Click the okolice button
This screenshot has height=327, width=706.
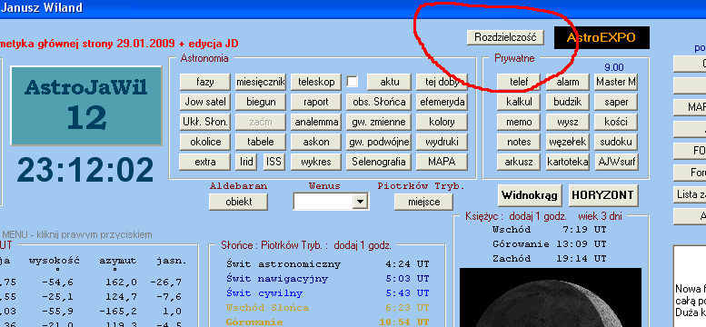[x=205, y=142]
